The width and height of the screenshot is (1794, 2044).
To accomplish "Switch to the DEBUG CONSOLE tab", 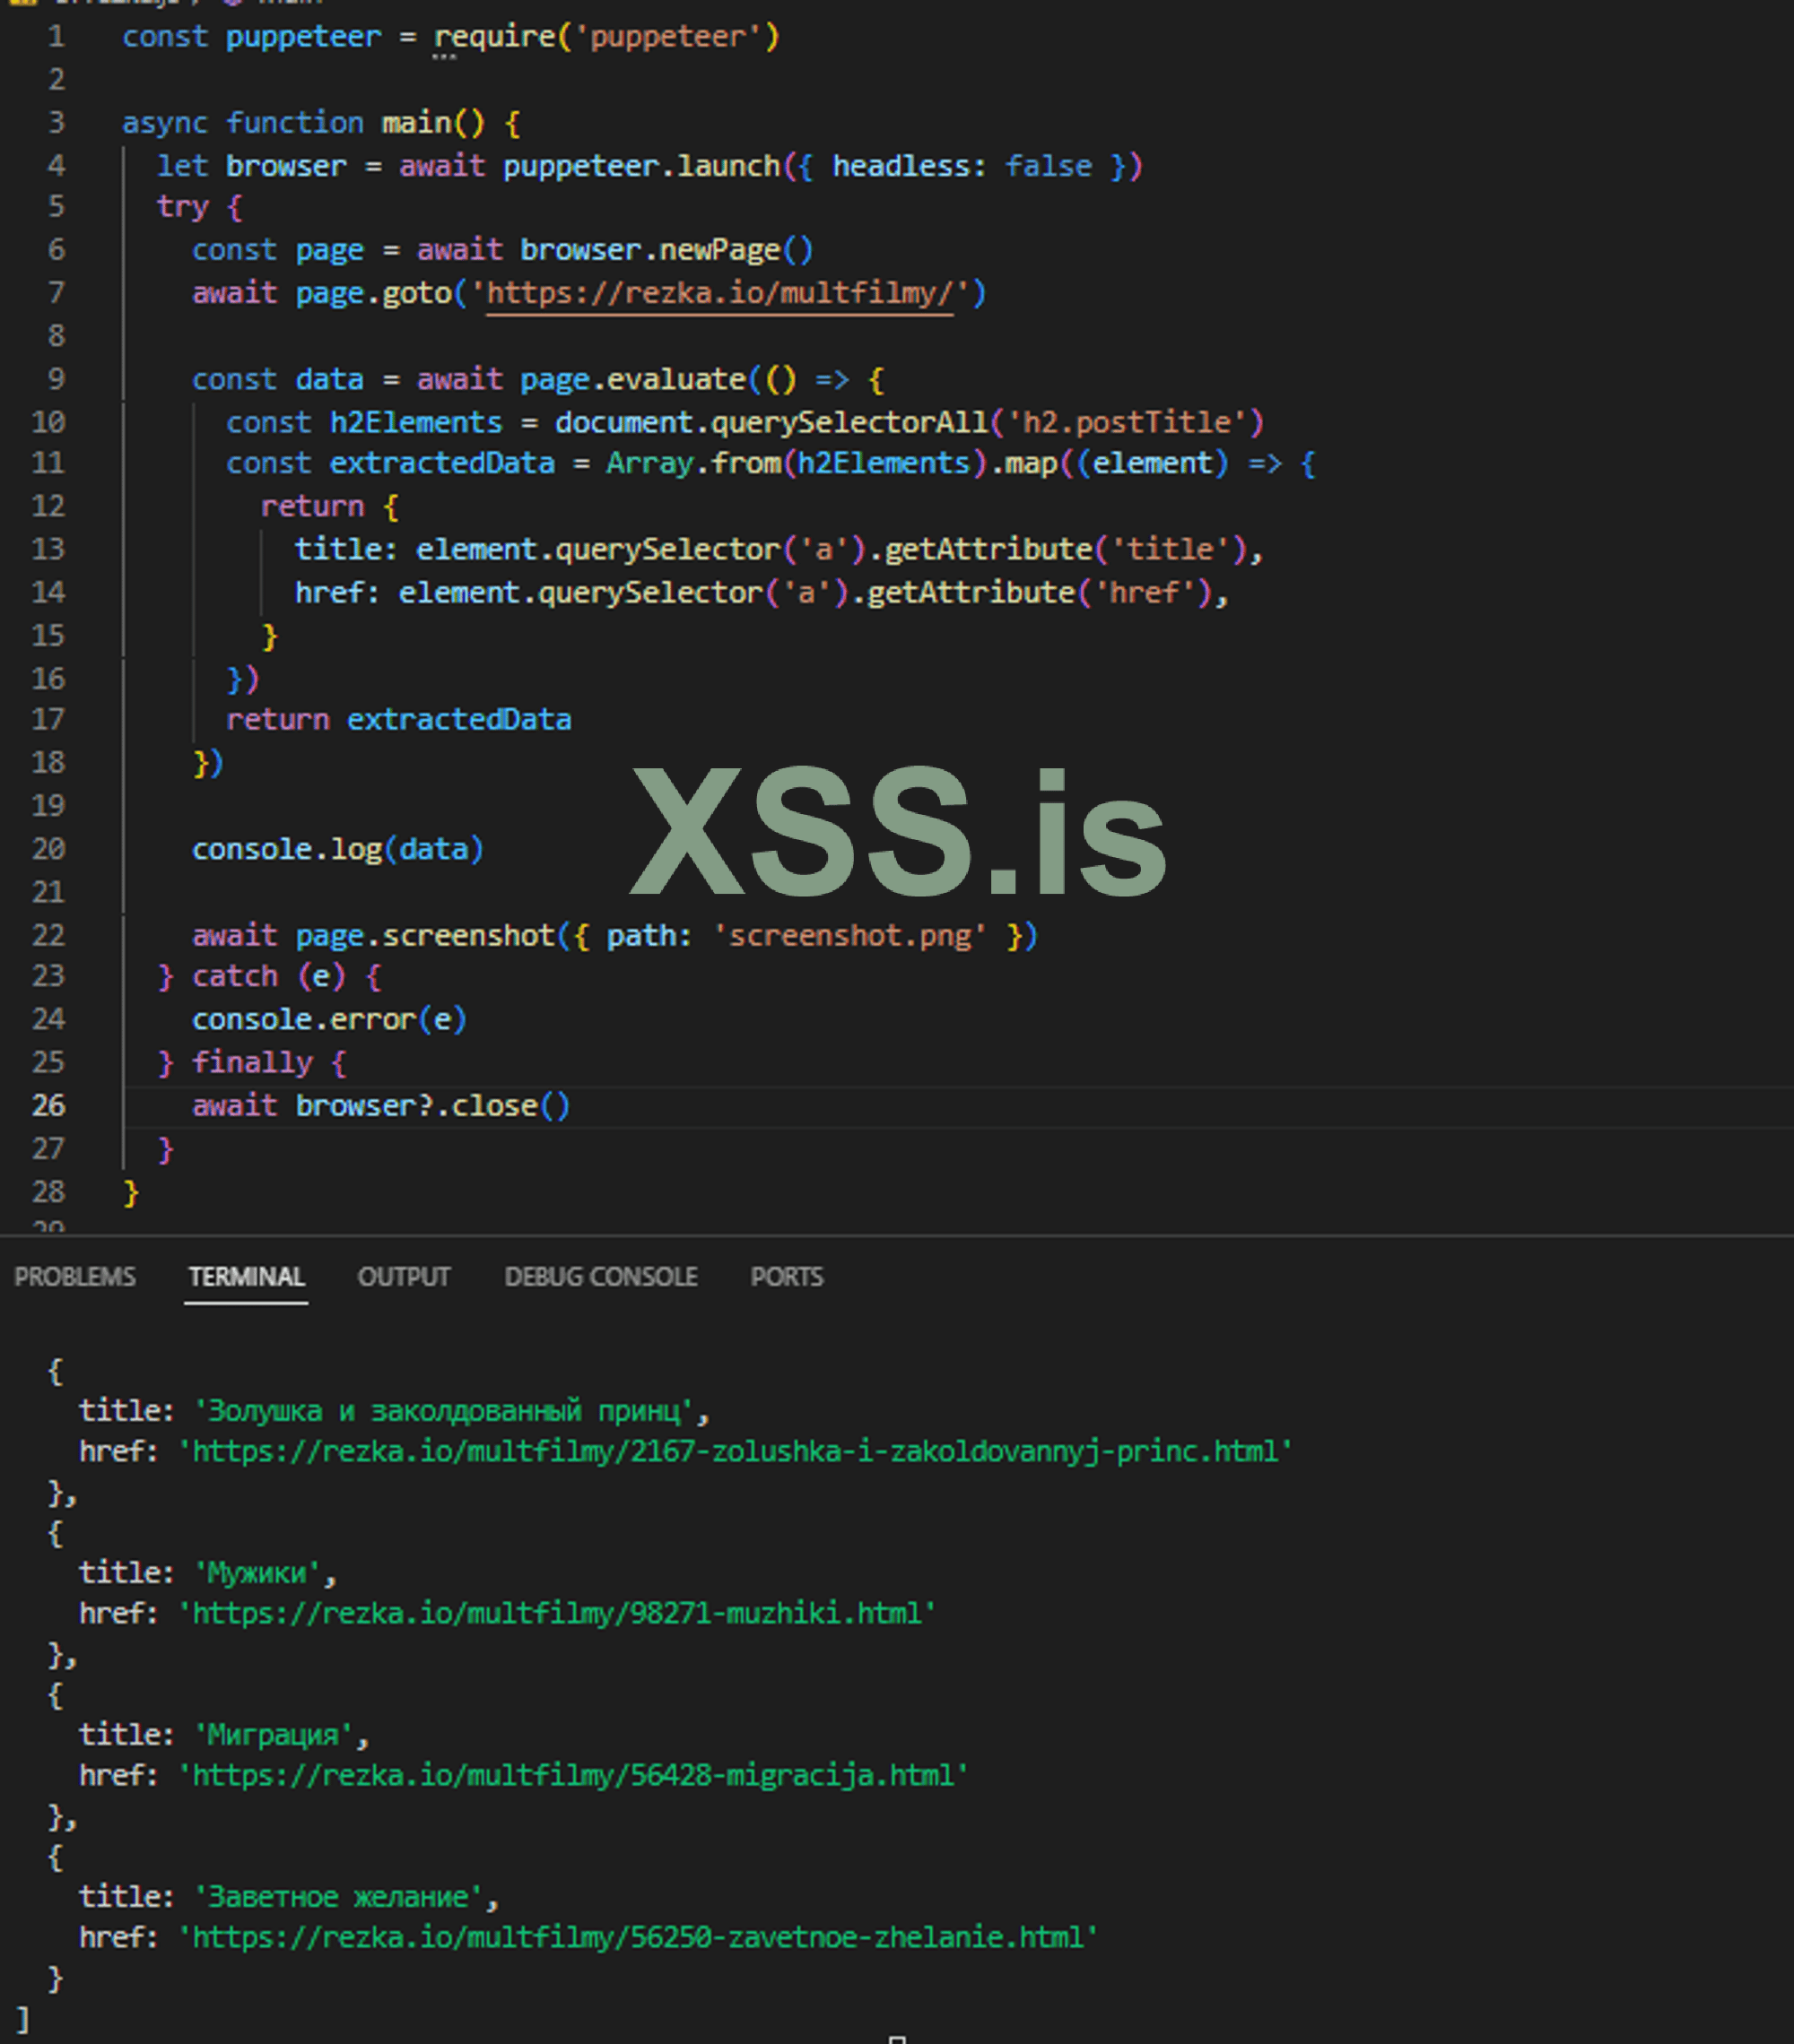I will click(x=600, y=1277).
